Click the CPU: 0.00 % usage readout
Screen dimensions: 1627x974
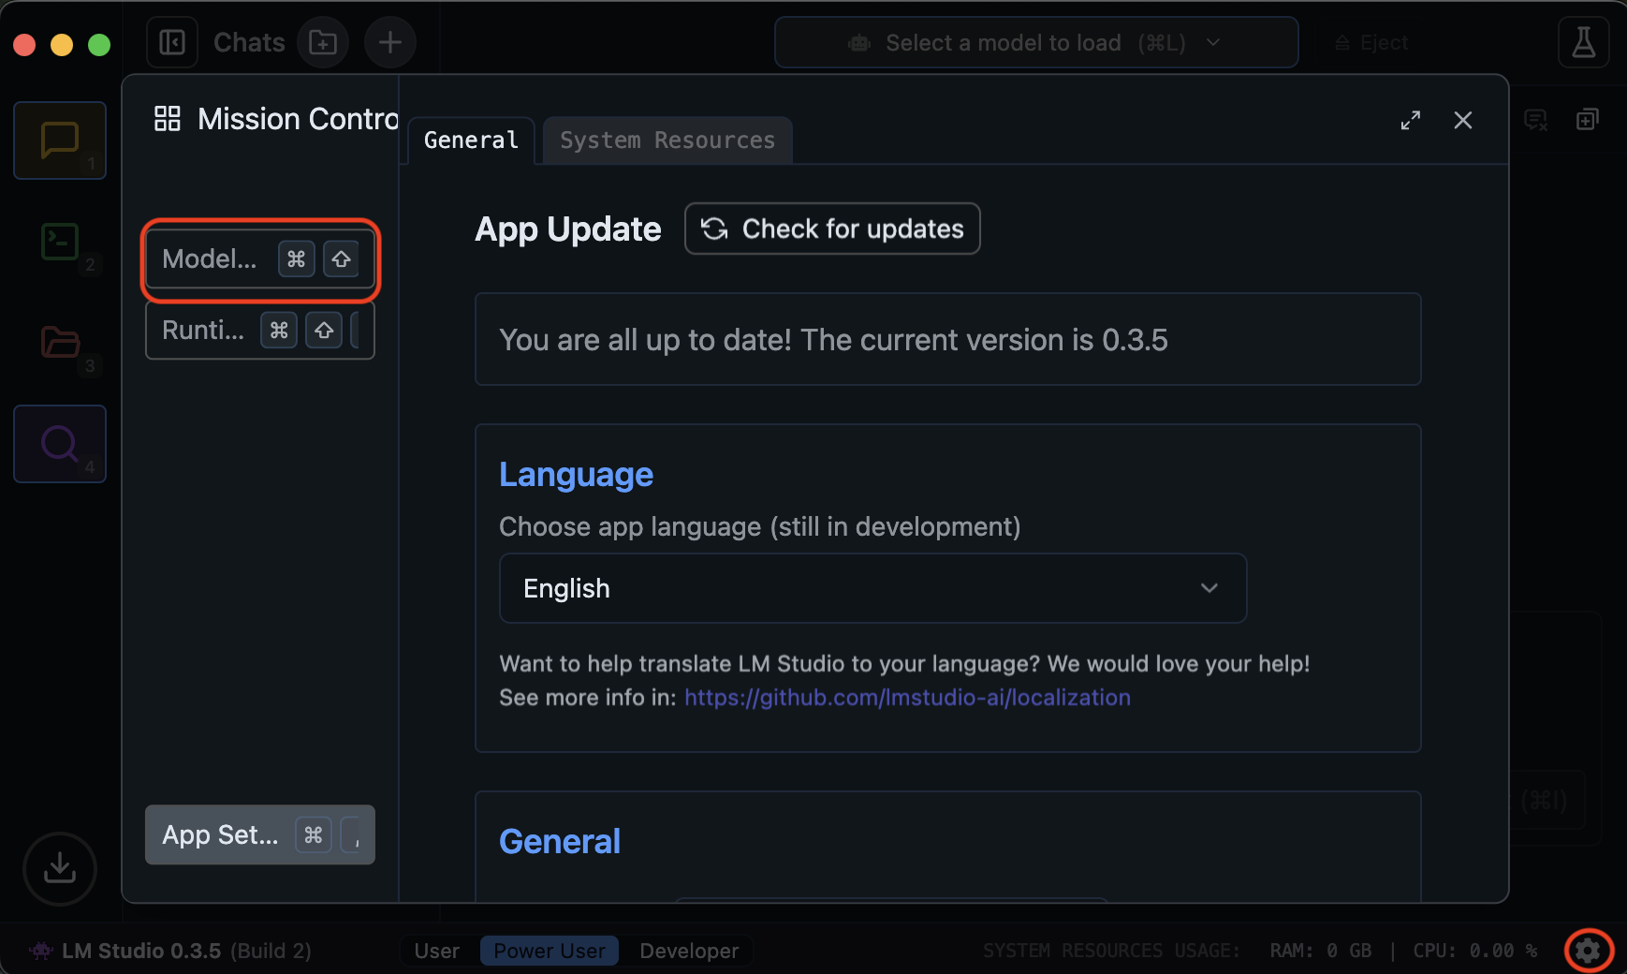1474,951
